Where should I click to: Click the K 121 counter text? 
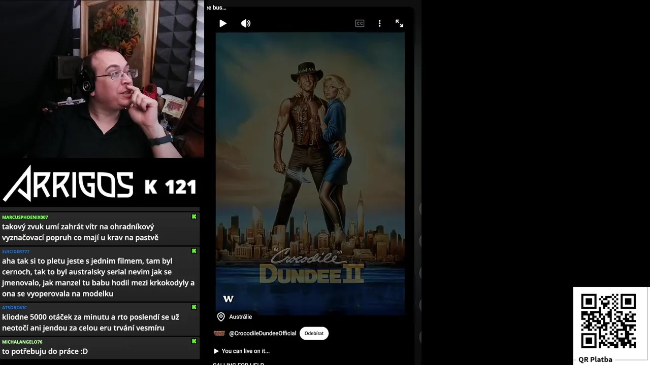tap(170, 187)
